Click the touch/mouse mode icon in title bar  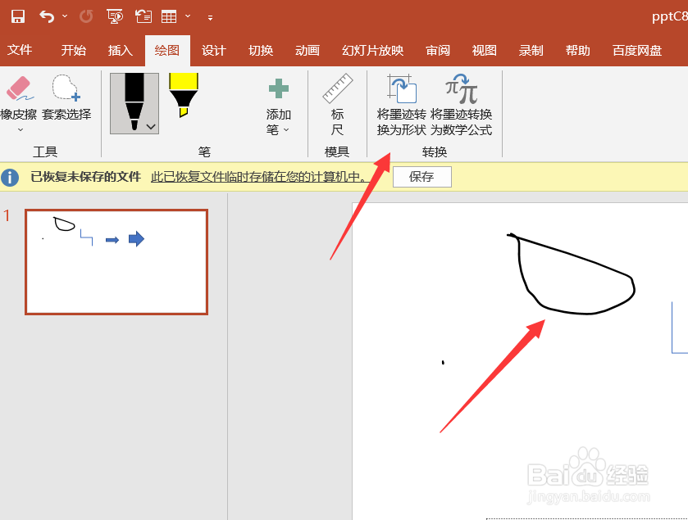(x=143, y=16)
